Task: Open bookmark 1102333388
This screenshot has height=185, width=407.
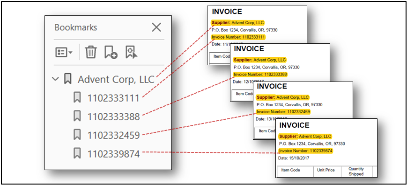Action: pos(113,117)
